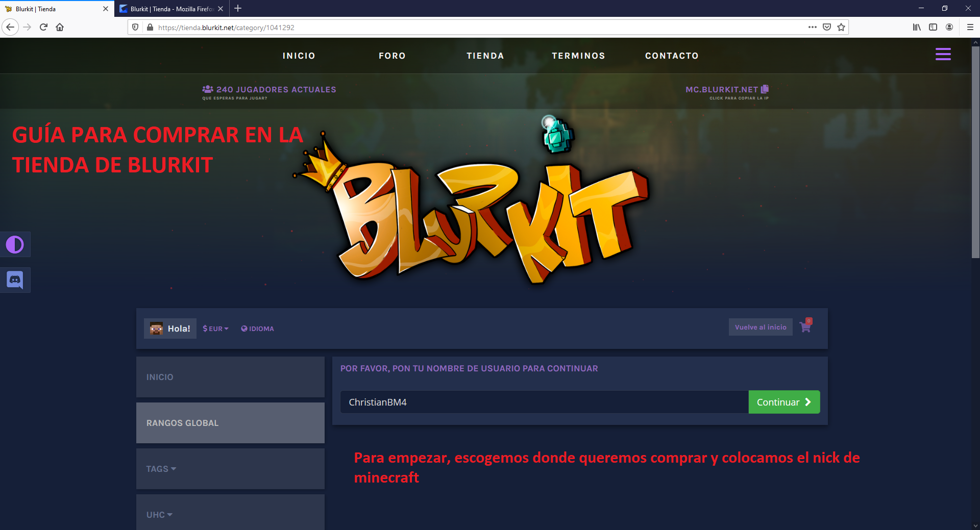The width and height of the screenshot is (980, 530).
Task: Go to the Firefox home page icon
Action: click(60, 27)
